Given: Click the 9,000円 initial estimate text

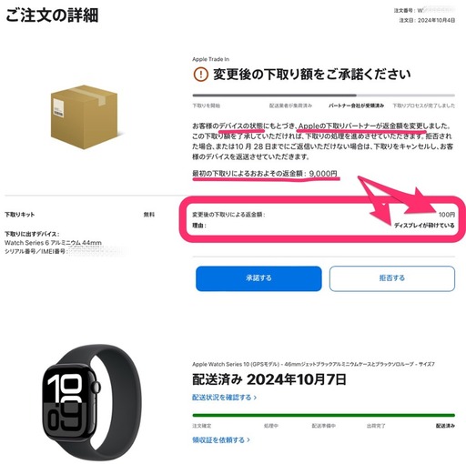Looking at the screenshot, I should coord(323,174).
